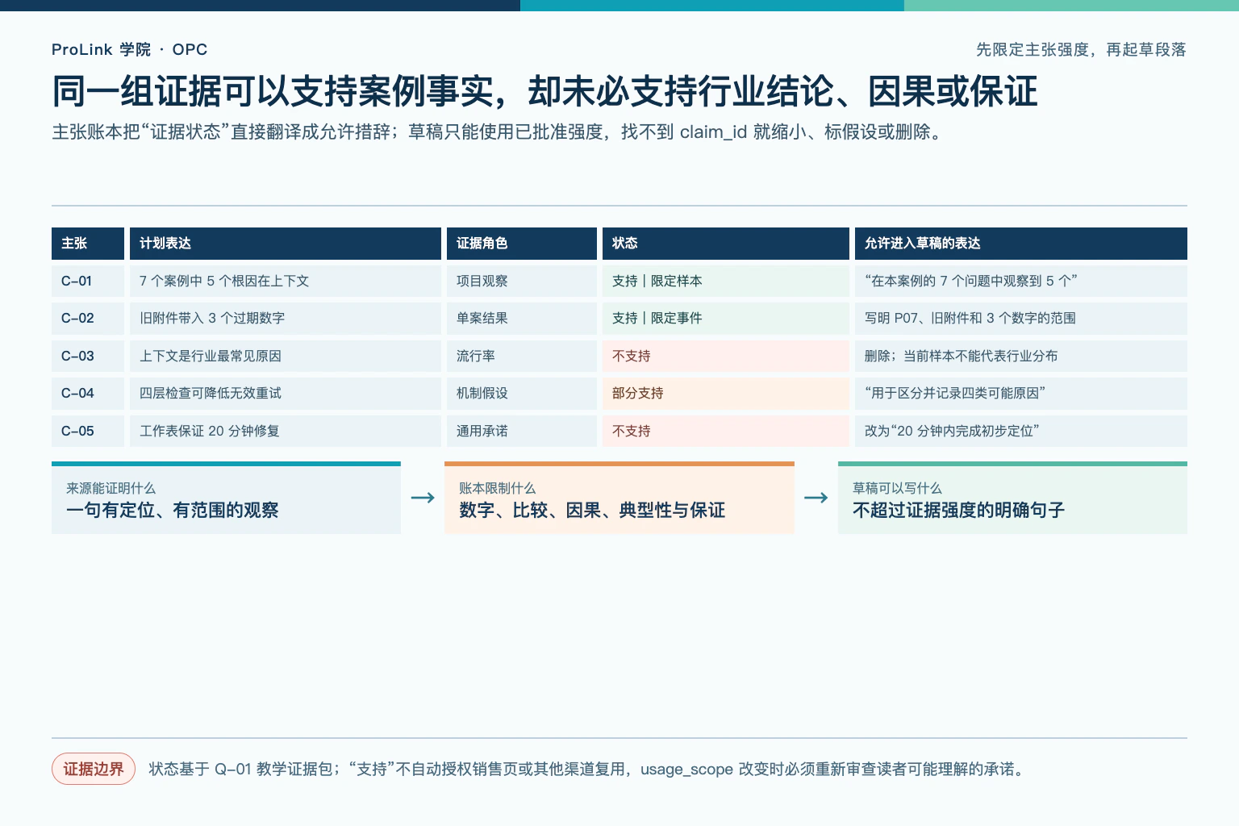Click the cell '改为 20 分钟内完成初步定位'
This screenshot has width=1239, height=826.
point(1021,431)
